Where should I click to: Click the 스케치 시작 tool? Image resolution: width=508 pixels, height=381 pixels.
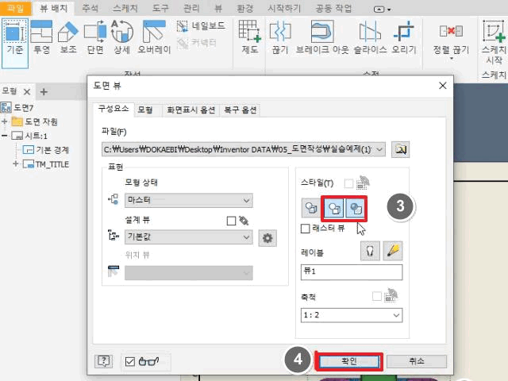(494, 42)
